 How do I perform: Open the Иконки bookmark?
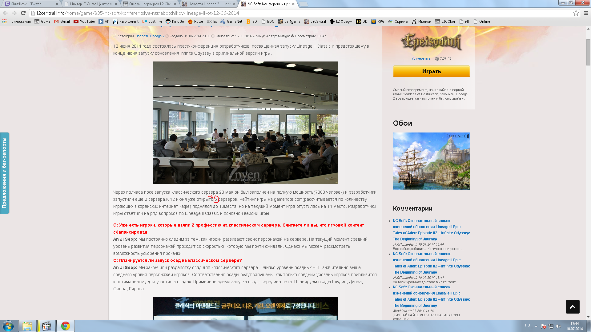point(421,22)
